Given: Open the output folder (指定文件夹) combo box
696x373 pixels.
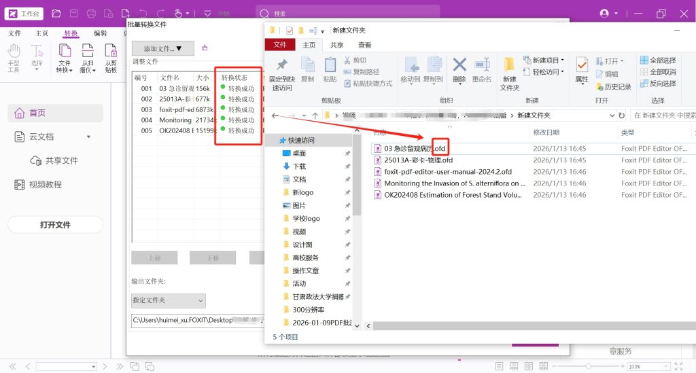Looking at the screenshot, I should [x=168, y=300].
